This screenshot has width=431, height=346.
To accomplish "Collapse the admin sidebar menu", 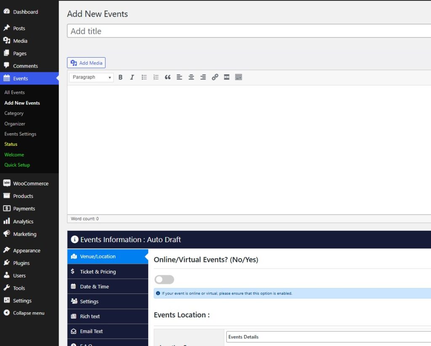I will (x=29, y=313).
